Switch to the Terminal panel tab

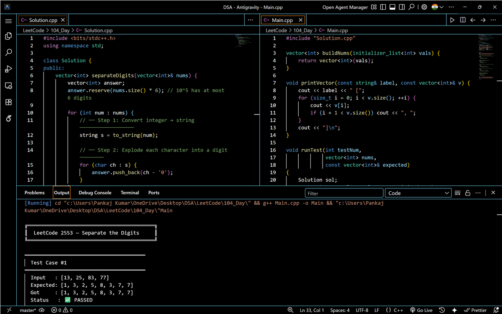tap(130, 193)
